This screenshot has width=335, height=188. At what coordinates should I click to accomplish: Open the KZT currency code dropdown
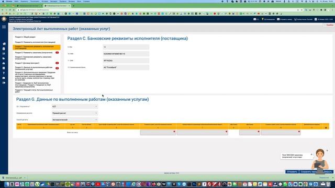point(75,107)
